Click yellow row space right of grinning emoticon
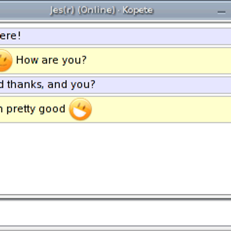This screenshot has height=231, width=231. point(162,109)
